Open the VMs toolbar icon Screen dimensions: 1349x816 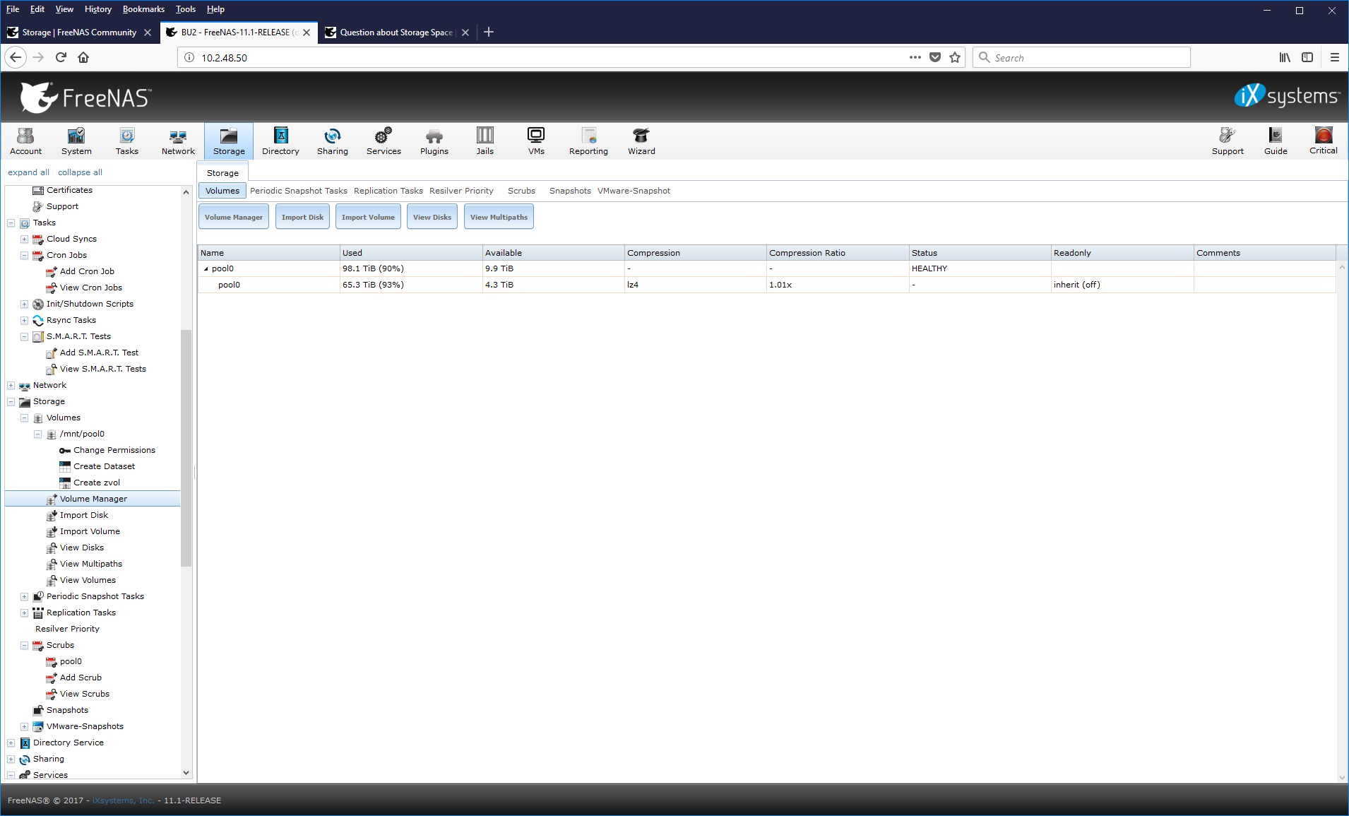coord(536,141)
